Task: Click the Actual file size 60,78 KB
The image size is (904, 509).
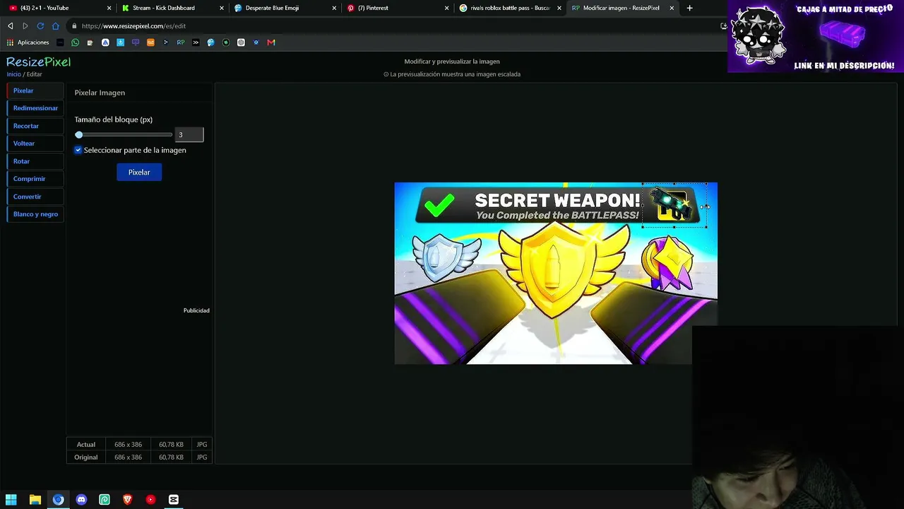Action: pyautogui.click(x=171, y=445)
